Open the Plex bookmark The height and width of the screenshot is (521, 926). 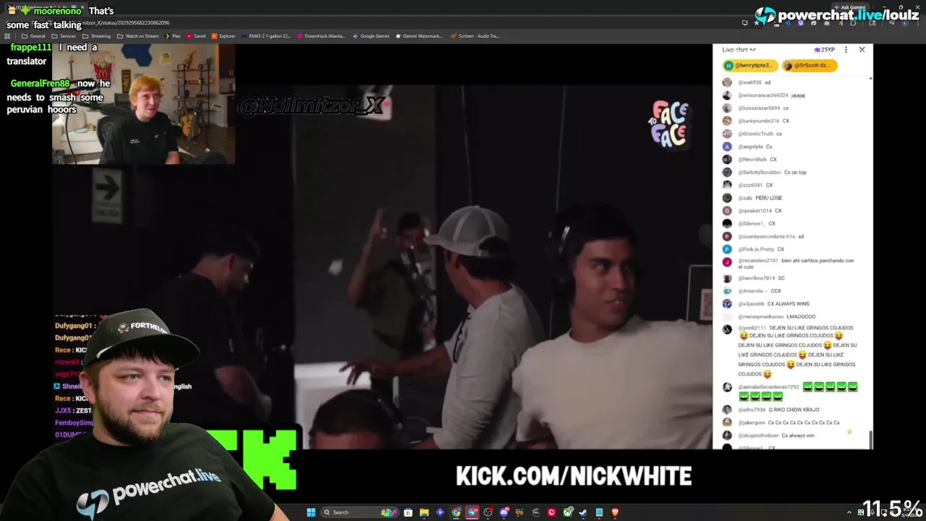[x=172, y=35]
